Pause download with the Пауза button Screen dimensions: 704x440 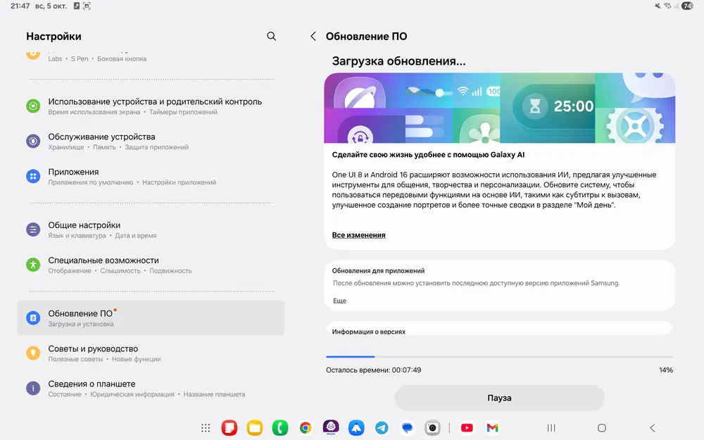click(499, 398)
